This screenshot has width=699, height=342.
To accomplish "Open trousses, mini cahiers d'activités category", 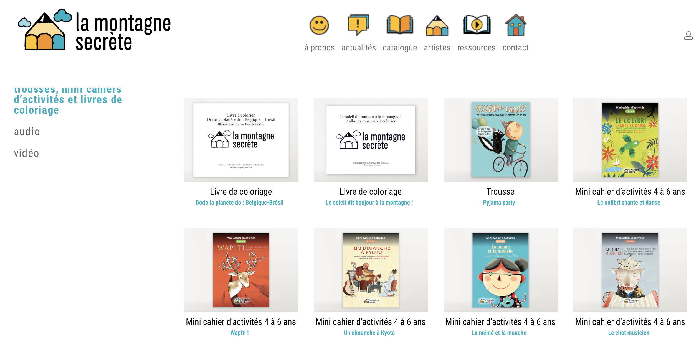I will 68,100.
